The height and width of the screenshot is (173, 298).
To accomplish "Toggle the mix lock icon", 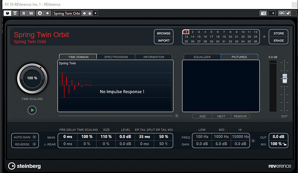I will click(285, 144).
